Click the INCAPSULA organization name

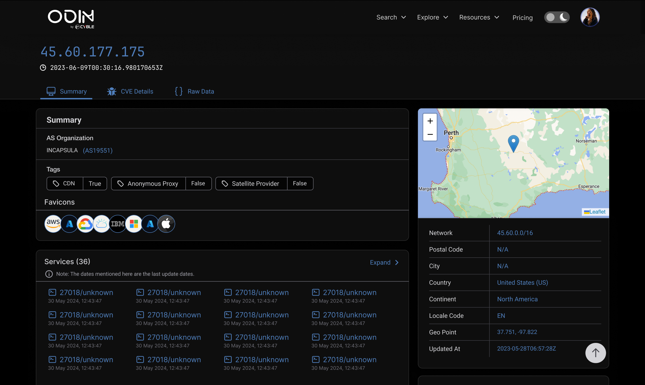pyautogui.click(x=62, y=150)
